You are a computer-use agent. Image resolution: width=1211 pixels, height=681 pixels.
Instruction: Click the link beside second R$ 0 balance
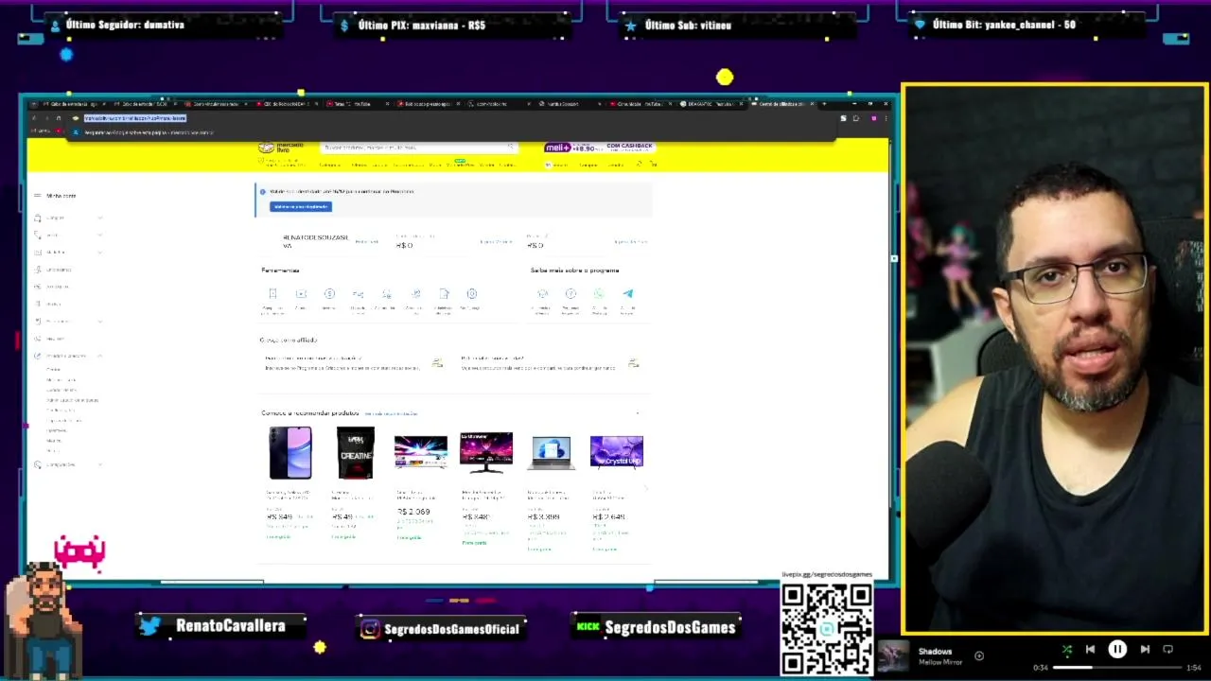tap(631, 242)
